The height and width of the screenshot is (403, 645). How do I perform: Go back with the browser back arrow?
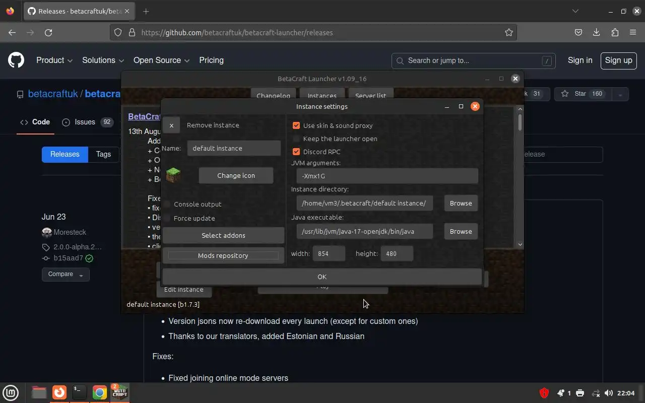click(x=12, y=32)
